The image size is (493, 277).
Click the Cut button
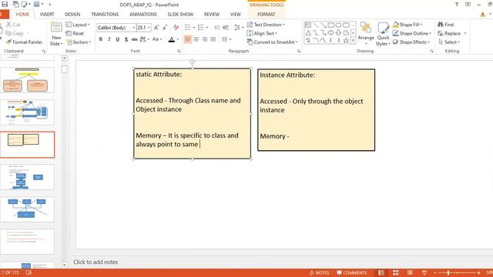[x=13, y=25]
